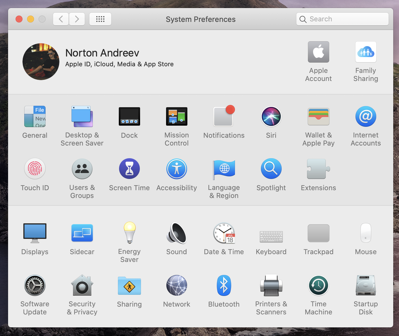Image resolution: width=399 pixels, height=336 pixels.
Task: Click the Norton Andreev name text
Action: [x=102, y=53]
